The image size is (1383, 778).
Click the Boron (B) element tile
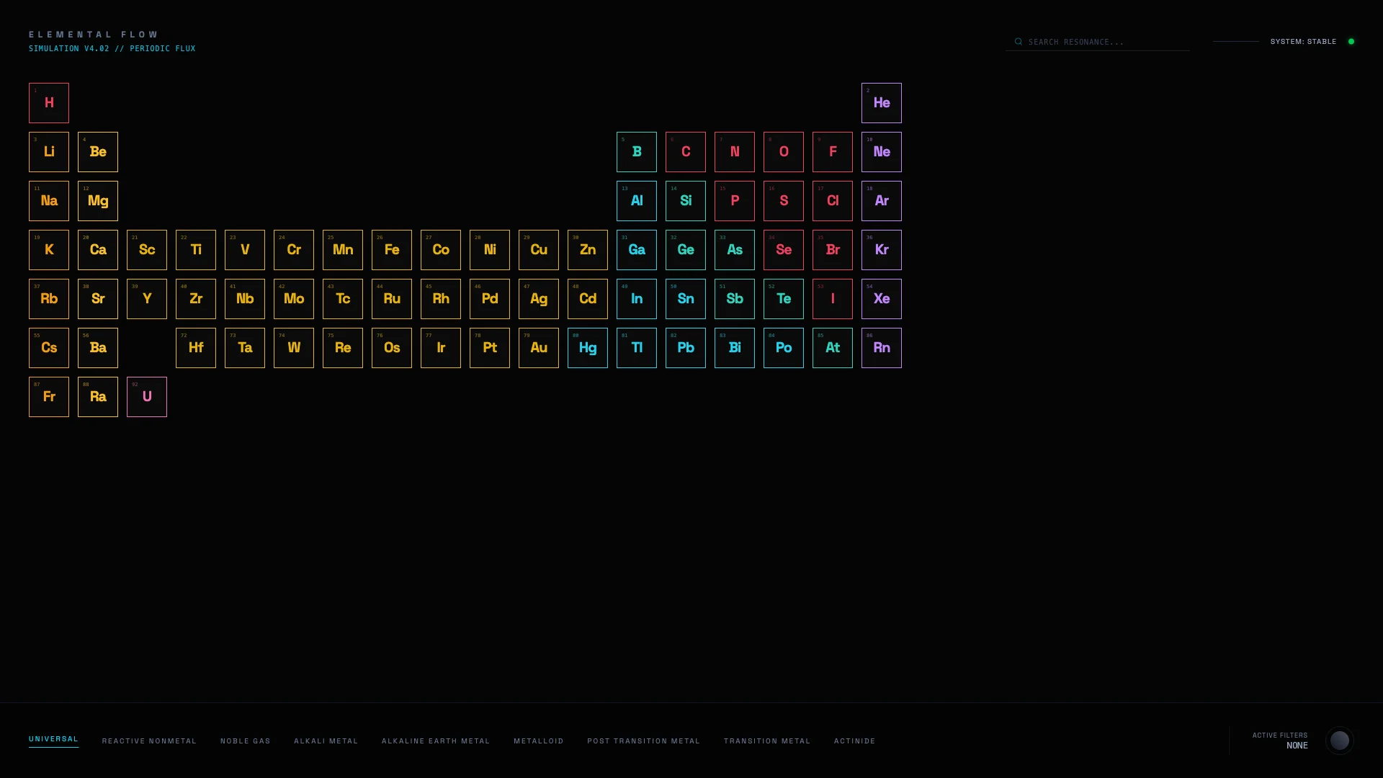(x=637, y=152)
